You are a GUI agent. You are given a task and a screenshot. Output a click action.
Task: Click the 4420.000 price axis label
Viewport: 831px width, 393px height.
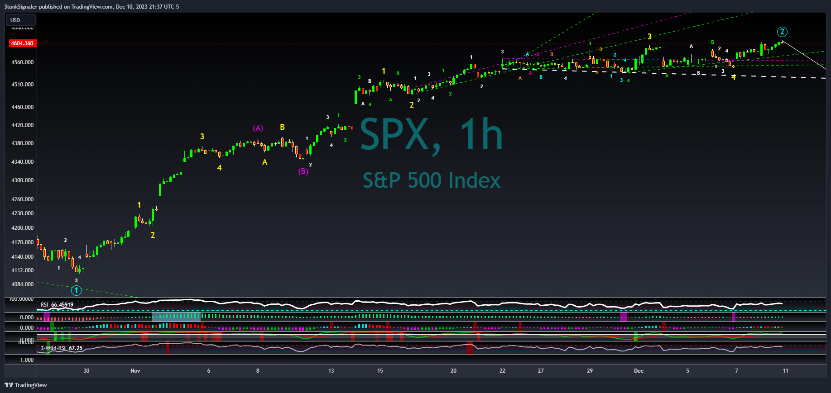(22, 125)
